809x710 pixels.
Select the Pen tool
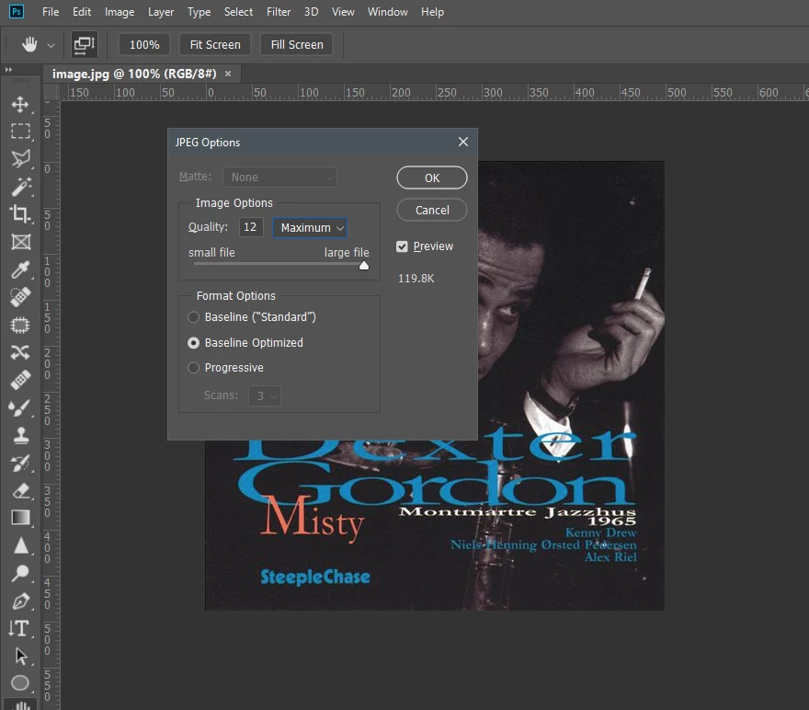pyautogui.click(x=20, y=601)
